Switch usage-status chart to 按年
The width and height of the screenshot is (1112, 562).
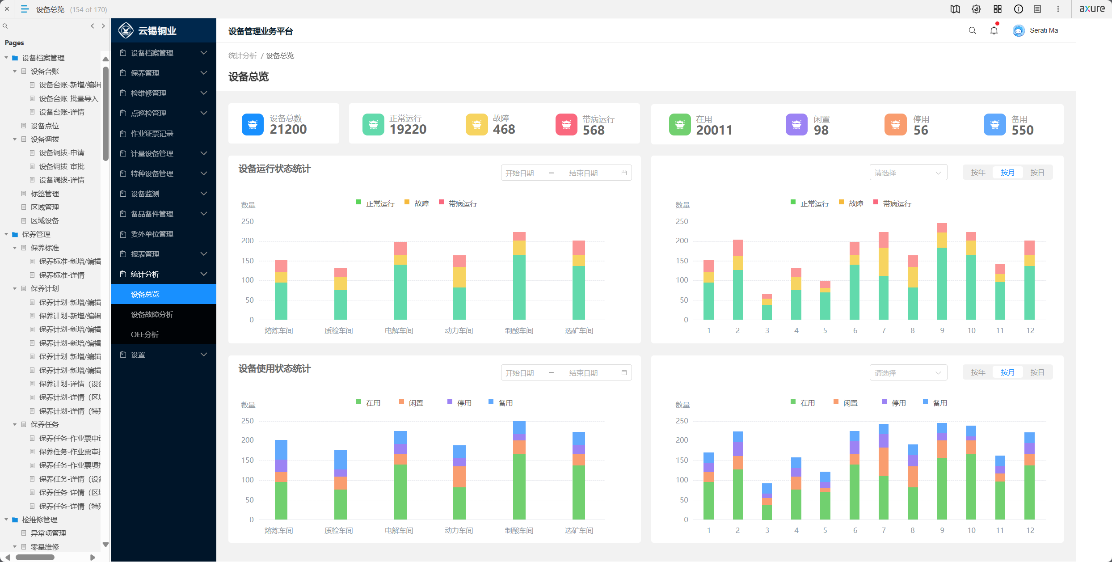pos(978,372)
